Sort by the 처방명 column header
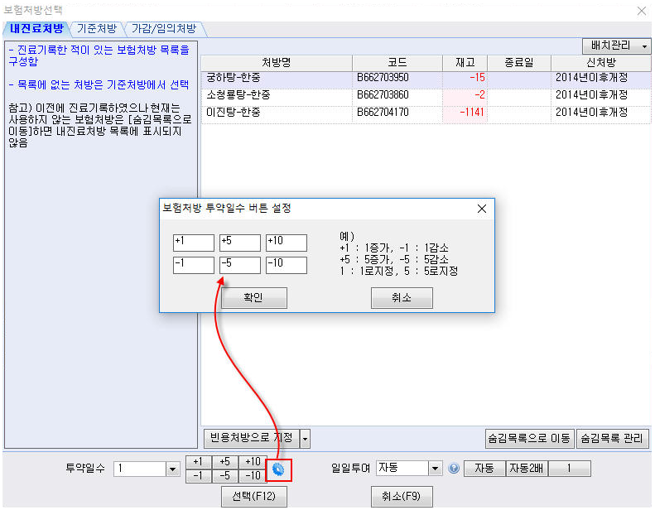Viewport: 655px width, 510px height. (277, 63)
